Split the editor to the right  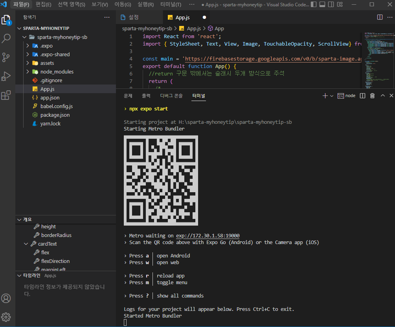coord(380,17)
